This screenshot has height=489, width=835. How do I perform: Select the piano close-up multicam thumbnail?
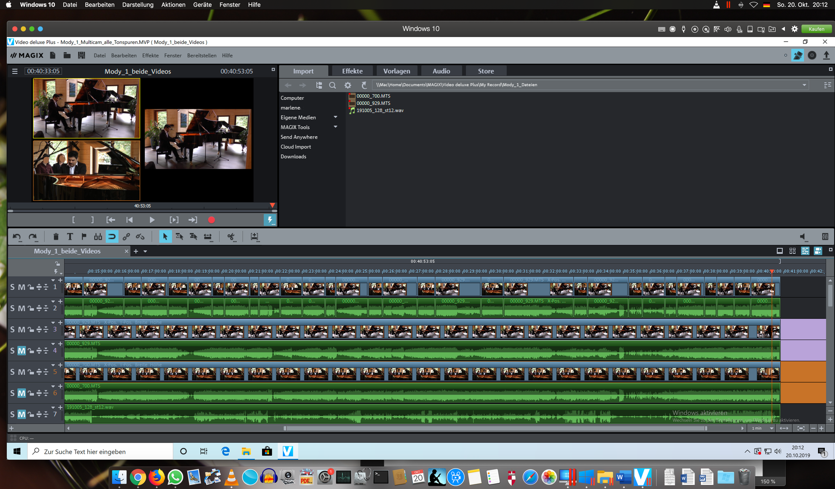(86, 171)
